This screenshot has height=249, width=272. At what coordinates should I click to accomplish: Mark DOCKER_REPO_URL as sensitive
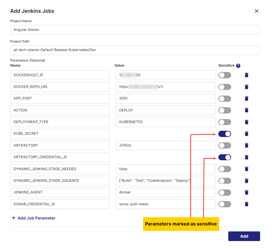coord(225,87)
